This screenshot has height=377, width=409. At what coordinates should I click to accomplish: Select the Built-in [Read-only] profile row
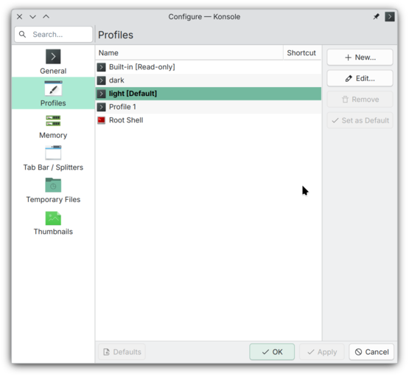pos(209,67)
